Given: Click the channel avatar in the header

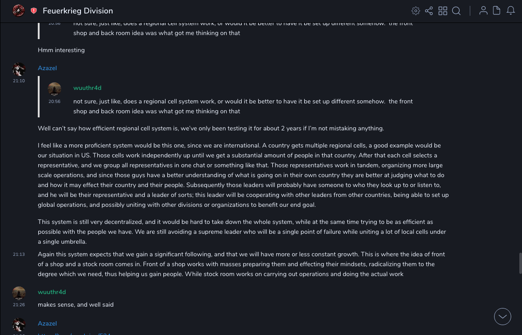Looking at the screenshot, I should (x=18, y=11).
